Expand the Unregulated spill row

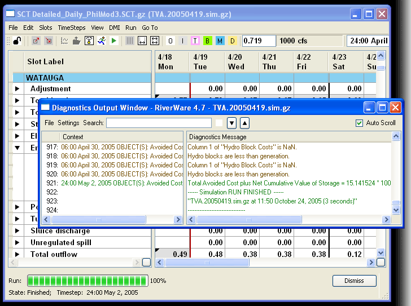tap(18, 242)
